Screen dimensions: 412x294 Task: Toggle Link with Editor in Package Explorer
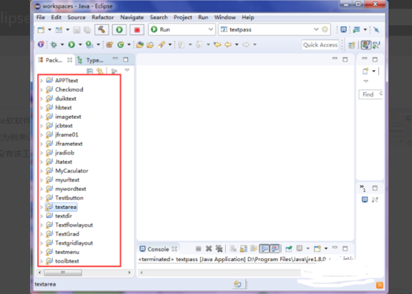pyautogui.click(x=100, y=71)
